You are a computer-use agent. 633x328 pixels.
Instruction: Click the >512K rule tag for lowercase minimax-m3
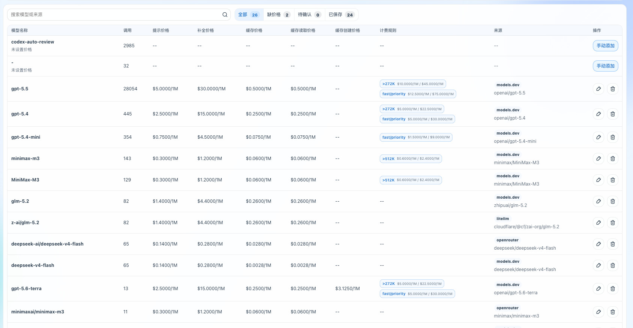(411, 159)
